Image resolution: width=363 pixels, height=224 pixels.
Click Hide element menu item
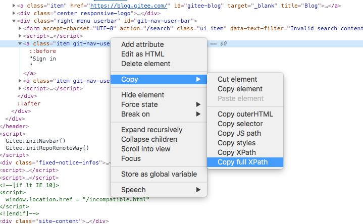pyautogui.click(x=142, y=95)
